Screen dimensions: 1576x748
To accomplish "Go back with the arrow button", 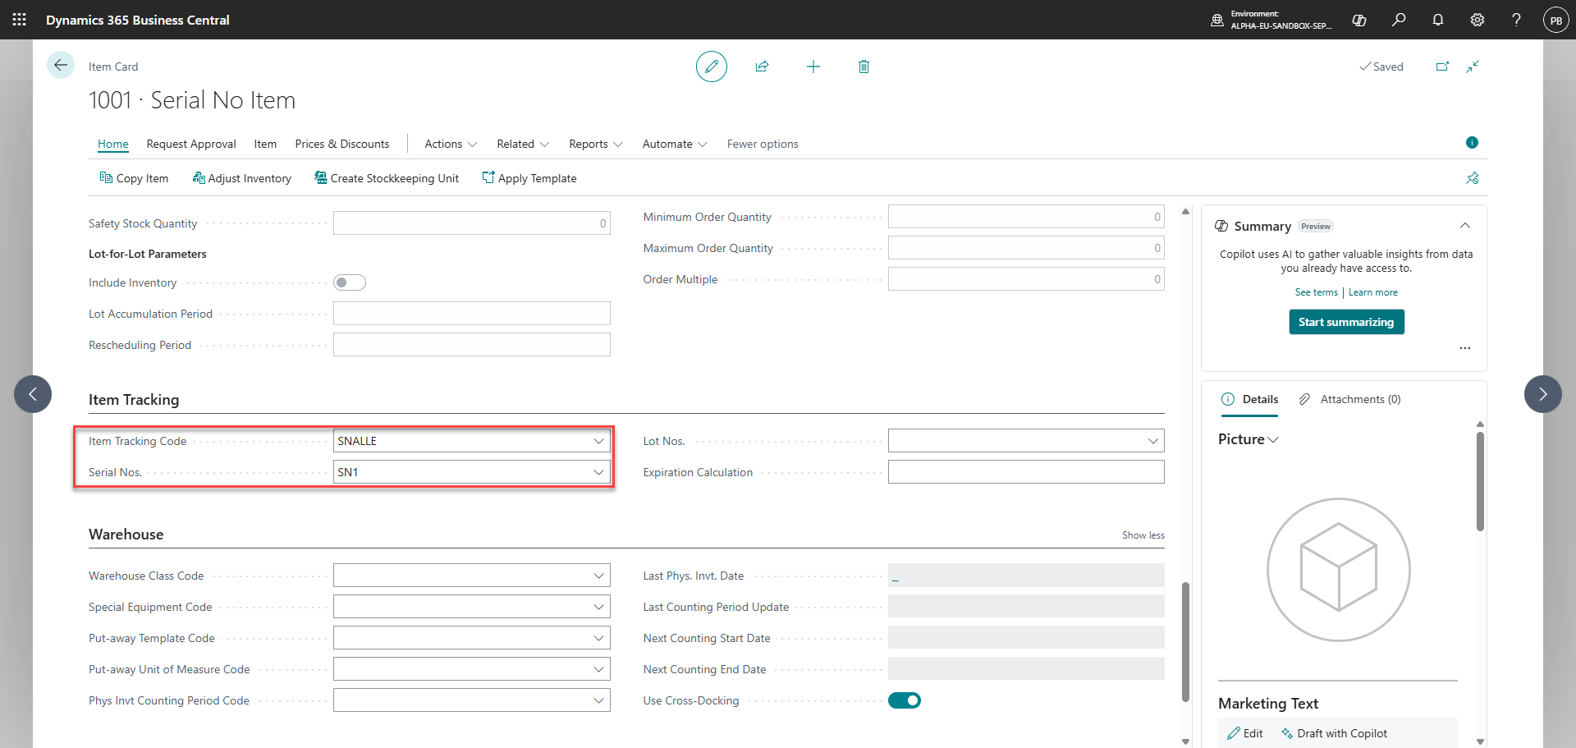I will click(61, 65).
